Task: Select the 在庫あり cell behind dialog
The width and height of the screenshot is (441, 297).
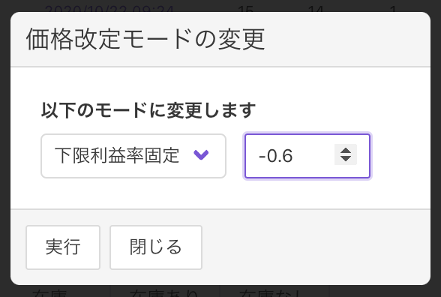Action: 163,292
